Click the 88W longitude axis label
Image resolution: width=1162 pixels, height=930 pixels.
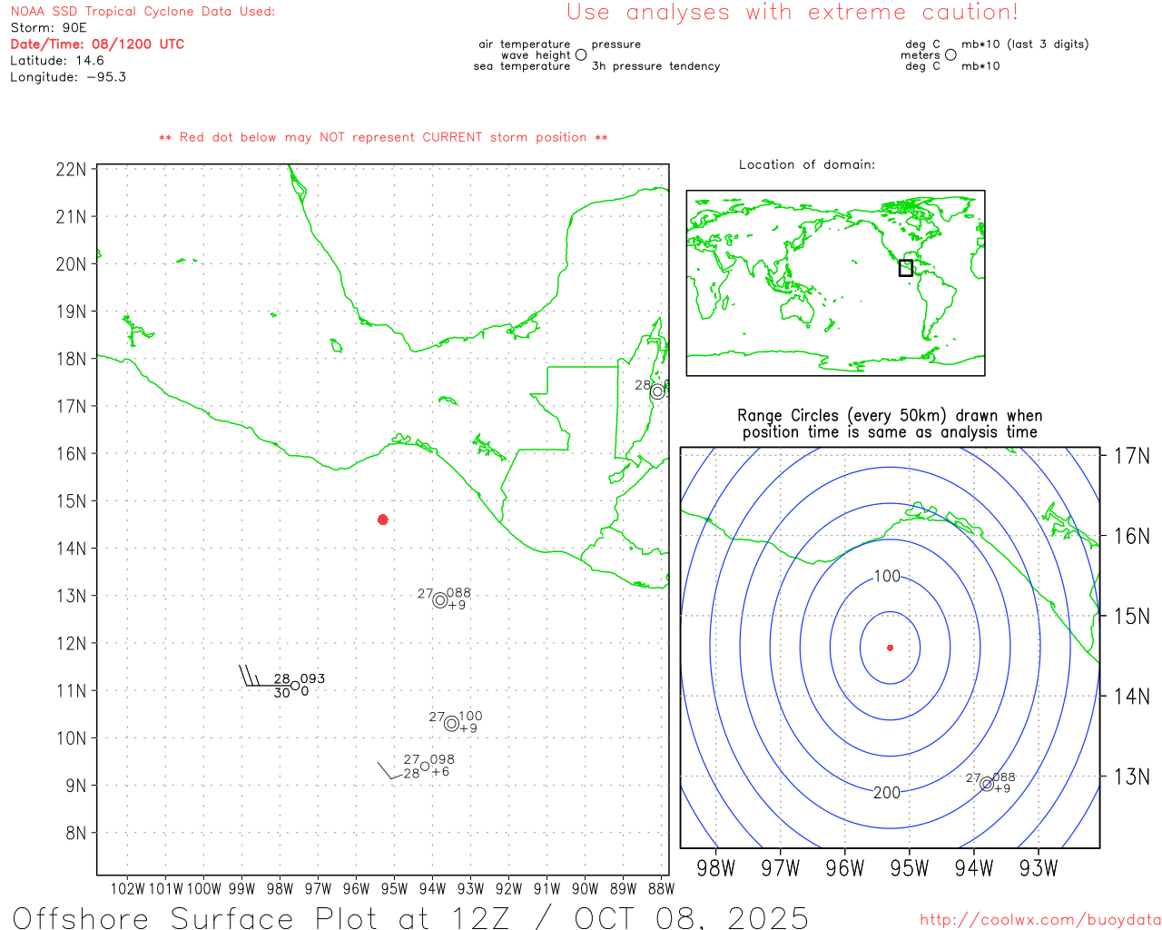coord(661,889)
